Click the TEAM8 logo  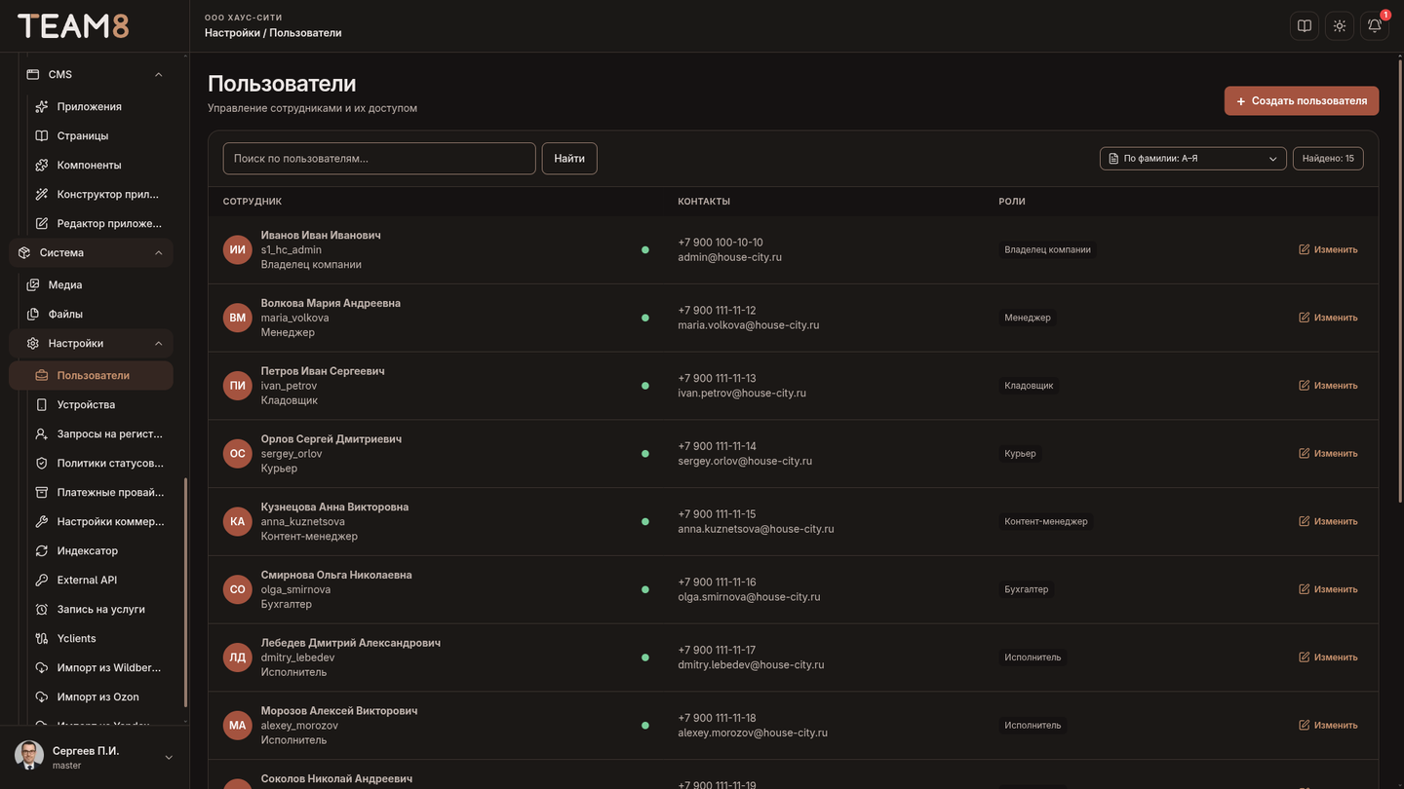(x=73, y=26)
